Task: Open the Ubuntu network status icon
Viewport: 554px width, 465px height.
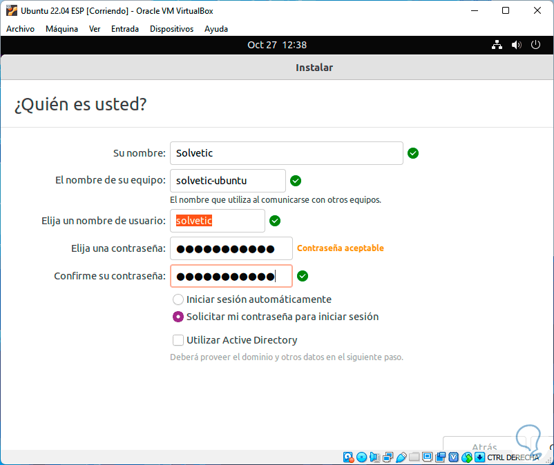Action: coord(497,45)
